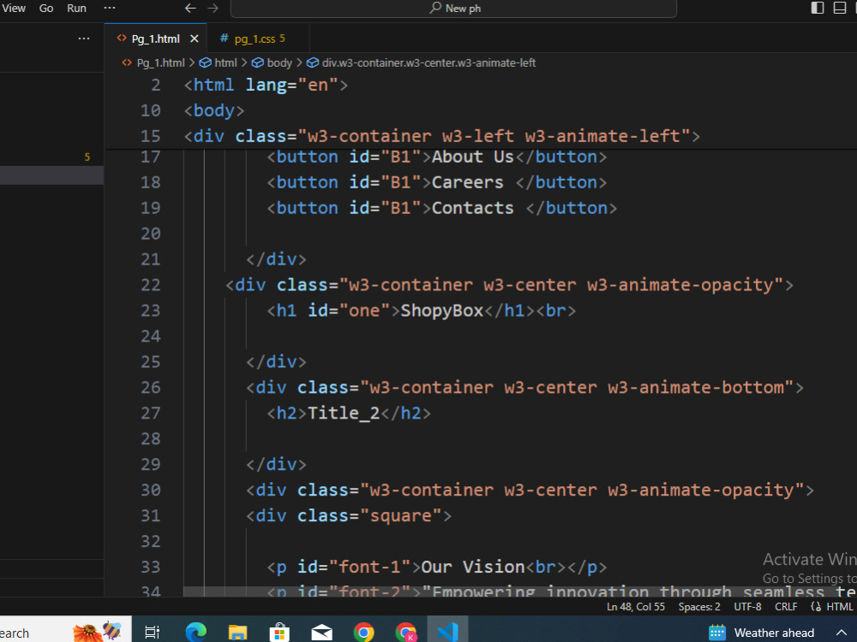Toggle the primary side bar layout icon
Image resolution: width=857 pixels, height=642 pixels.
click(x=818, y=8)
